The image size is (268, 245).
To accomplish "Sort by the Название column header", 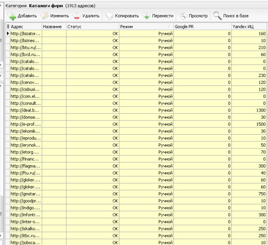I will [x=54, y=27].
